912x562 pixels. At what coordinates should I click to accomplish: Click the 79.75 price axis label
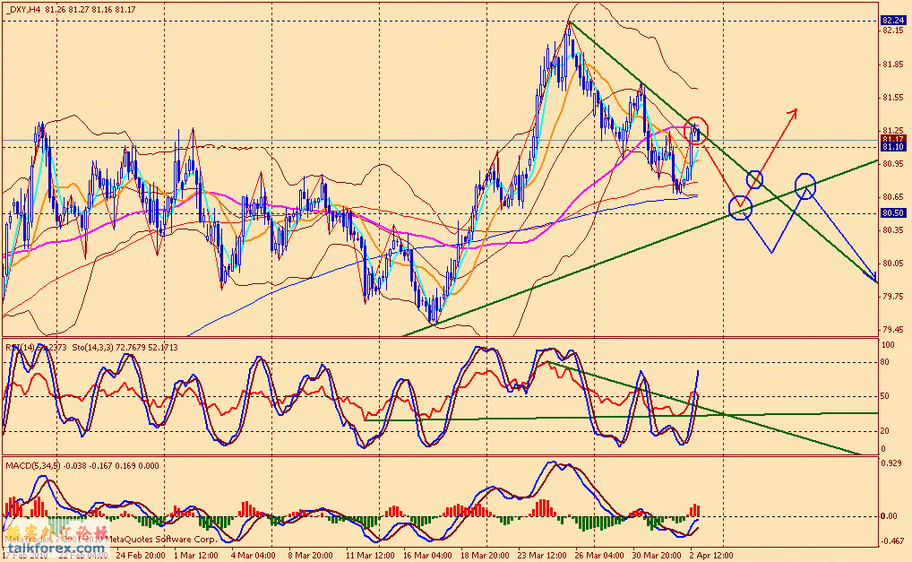(893, 297)
